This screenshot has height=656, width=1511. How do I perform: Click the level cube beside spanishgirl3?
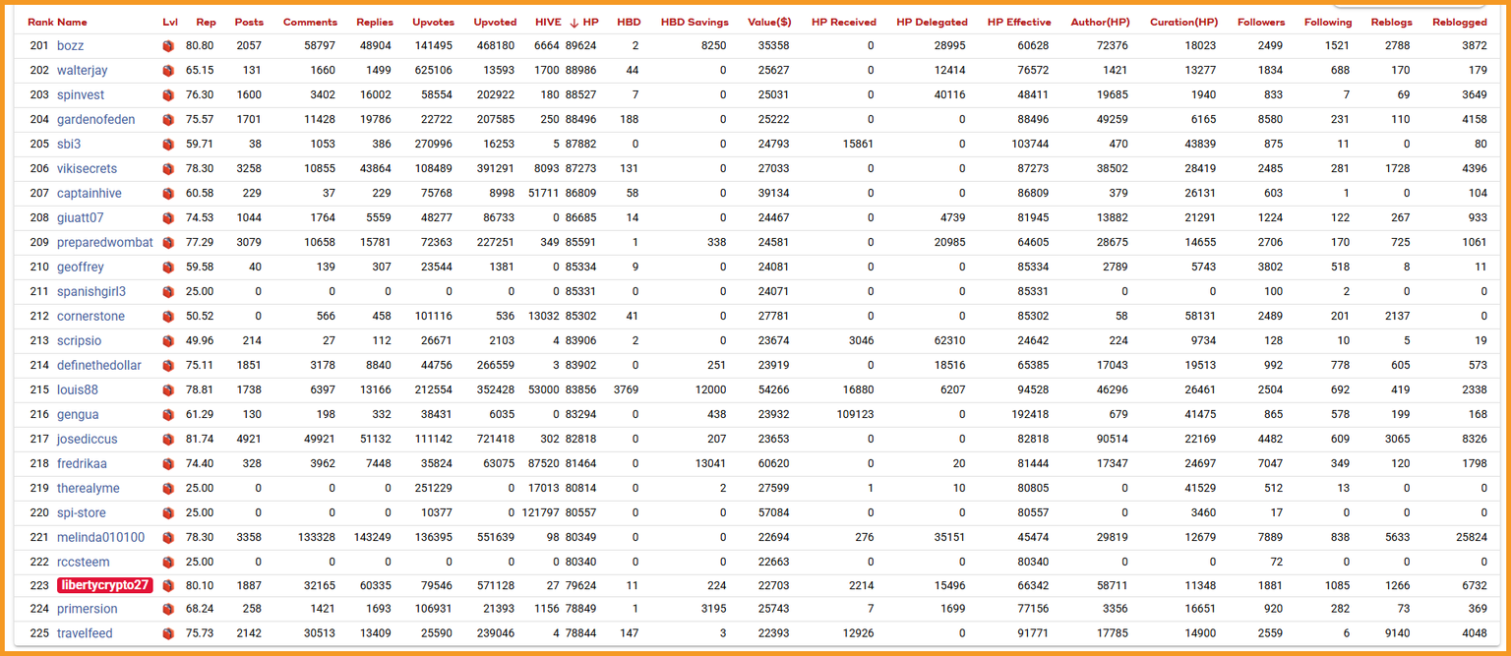click(168, 292)
